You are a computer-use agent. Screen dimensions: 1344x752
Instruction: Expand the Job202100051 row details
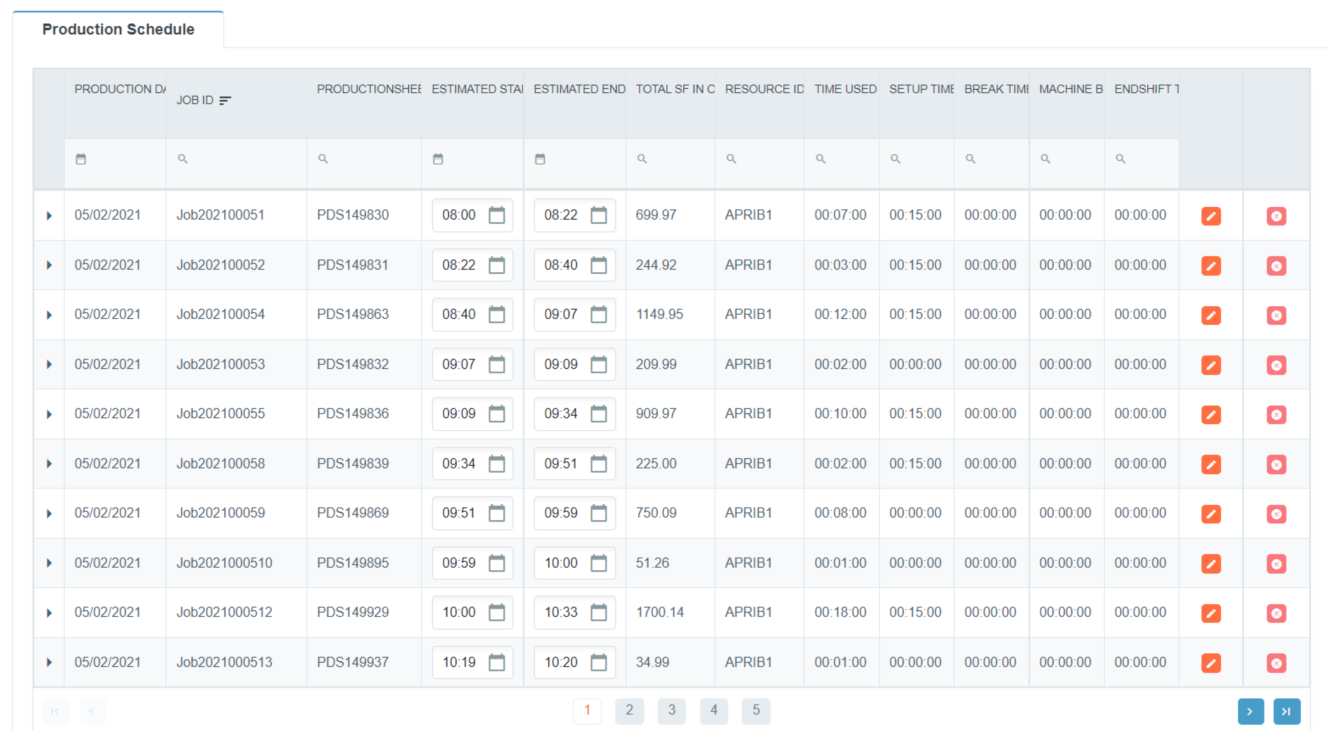point(49,215)
